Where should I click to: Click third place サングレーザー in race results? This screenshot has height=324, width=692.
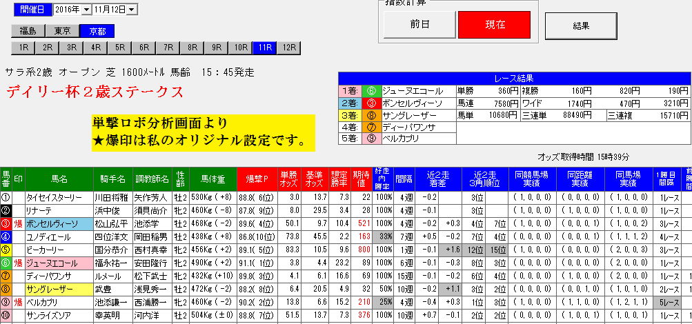[418, 115]
